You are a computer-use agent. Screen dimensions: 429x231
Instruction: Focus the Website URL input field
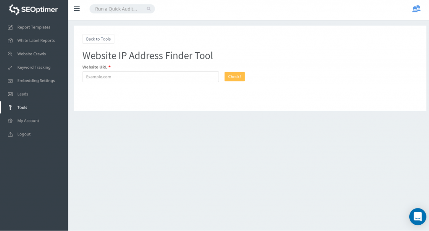point(150,77)
